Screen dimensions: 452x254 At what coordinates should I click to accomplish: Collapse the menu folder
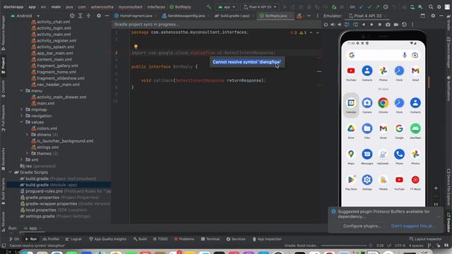22,91
